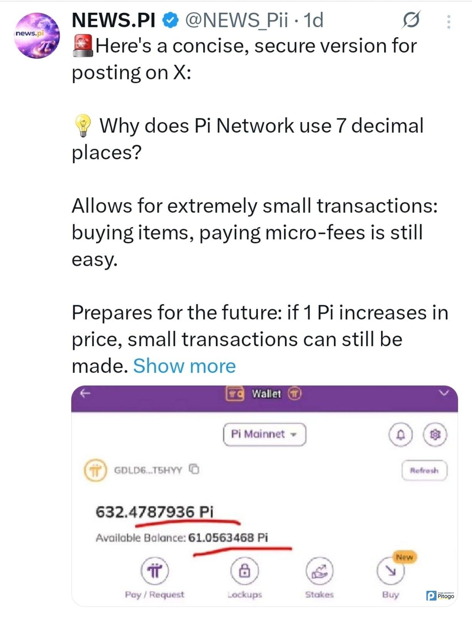472x617 pixels.
Task: Open the Lockups padlock icon
Action: [x=244, y=571]
